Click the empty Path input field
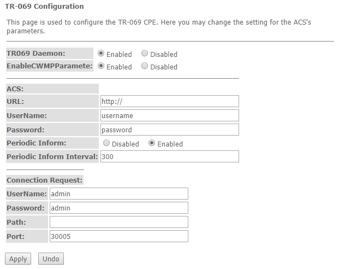This screenshot has width=339, height=269. click(118, 222)
